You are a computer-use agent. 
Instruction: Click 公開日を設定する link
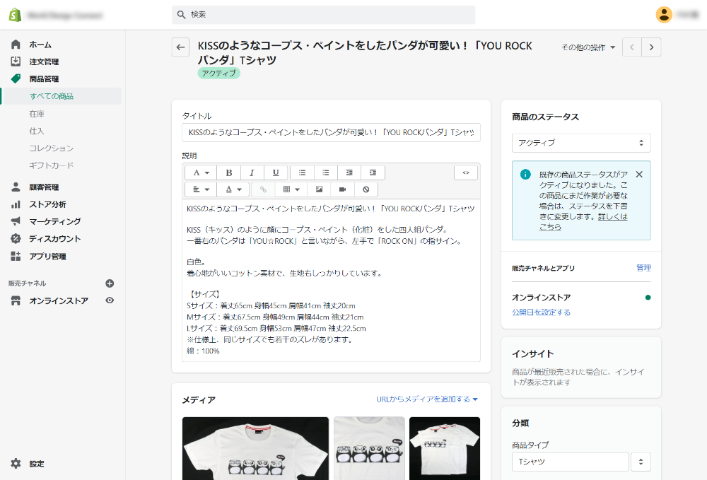tap(541, 312)
